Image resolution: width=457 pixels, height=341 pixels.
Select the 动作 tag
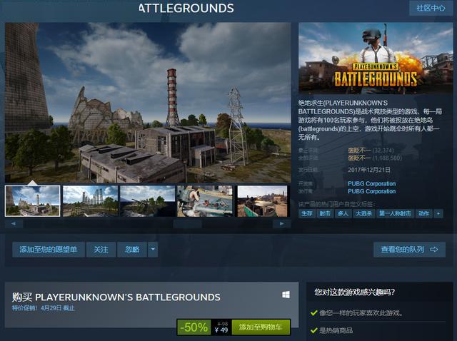[423, 213]
